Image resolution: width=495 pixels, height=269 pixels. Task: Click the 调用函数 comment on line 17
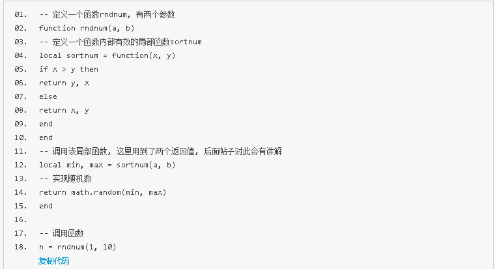[62, 233]
